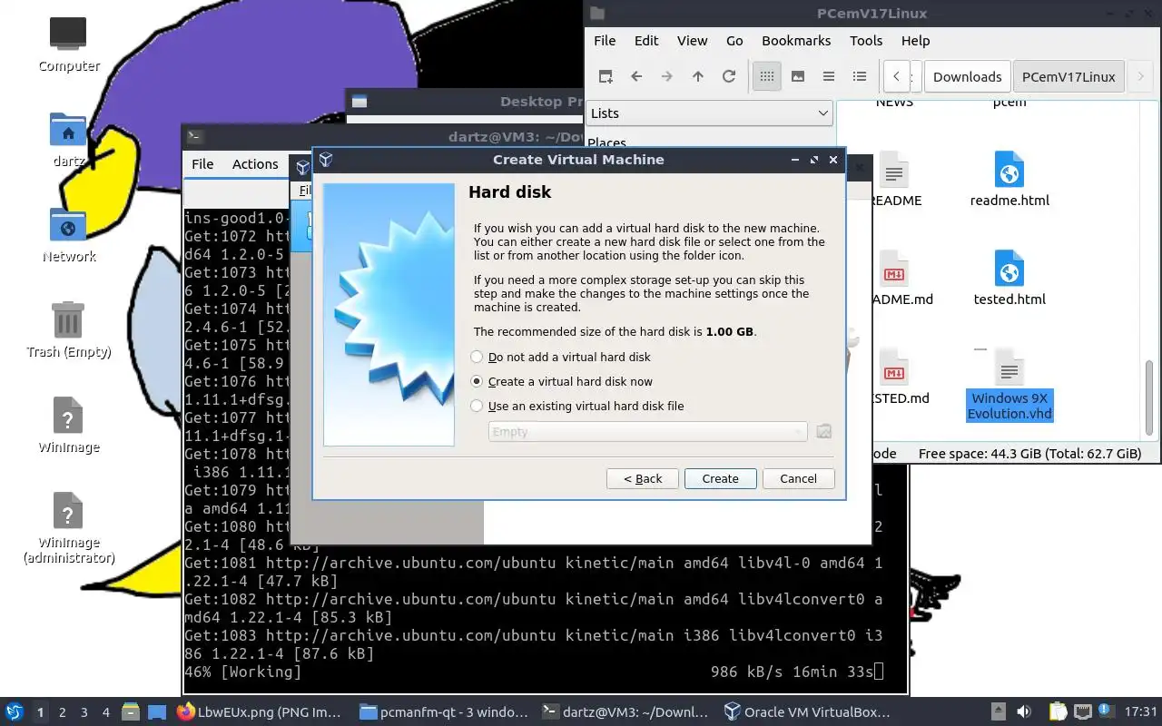Switch to the Oracle VM VirtualBox taskbar window

(807, 712)
